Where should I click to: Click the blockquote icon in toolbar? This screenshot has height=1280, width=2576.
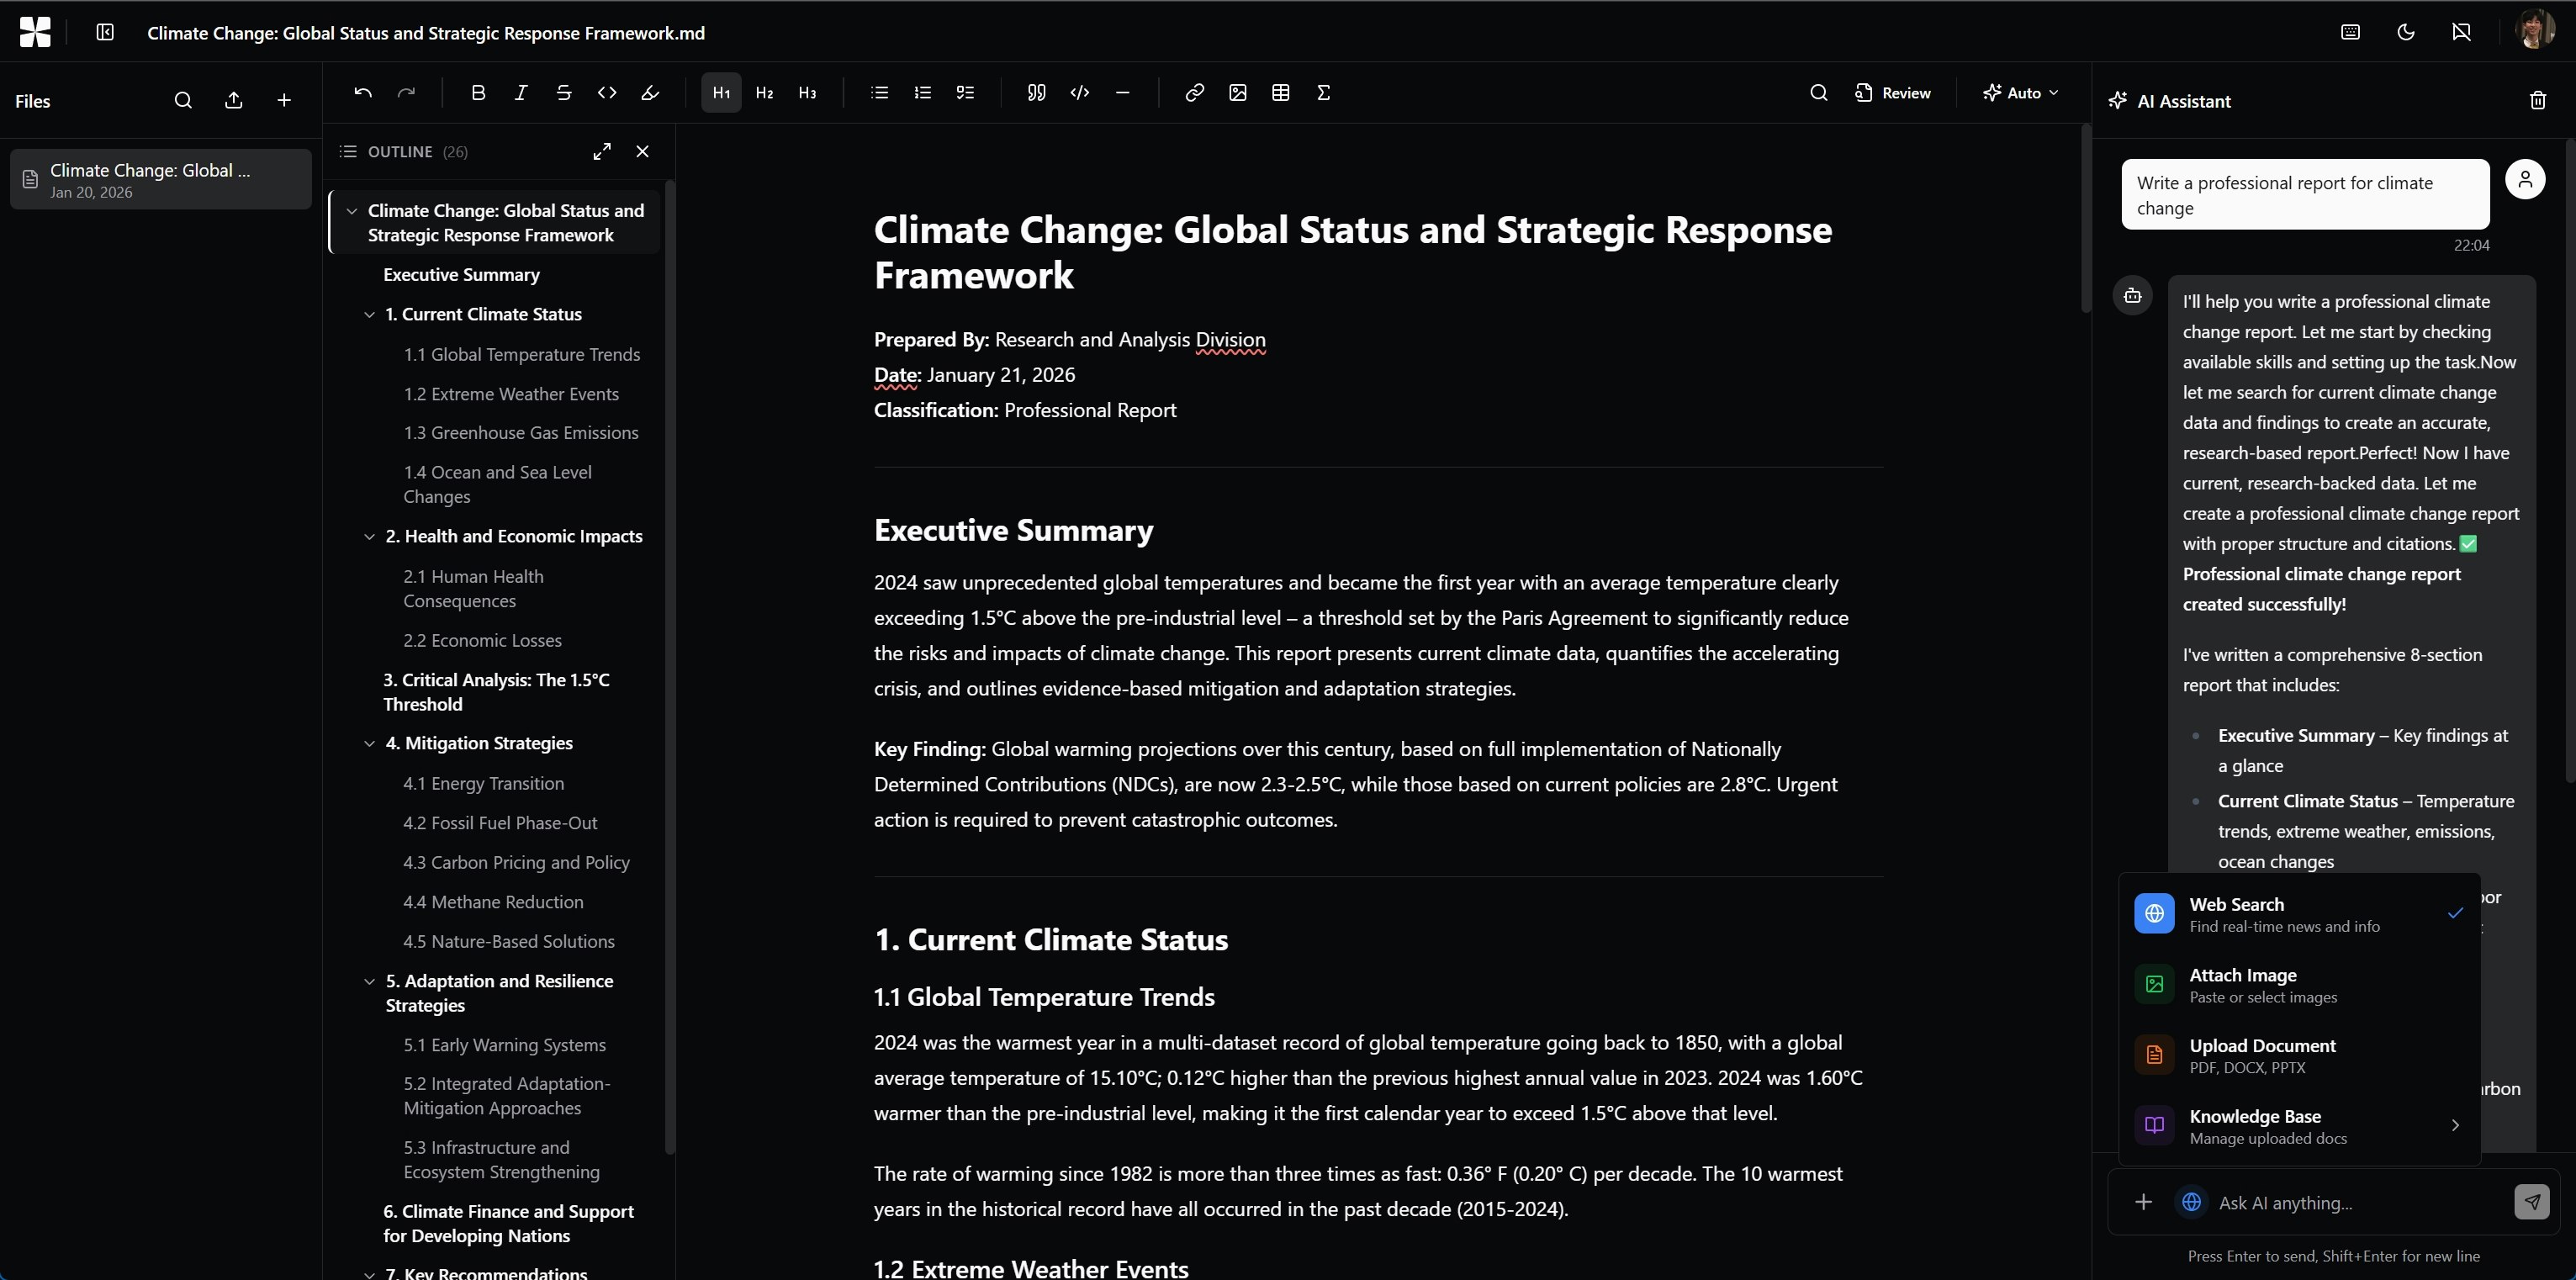[1036, 93]
